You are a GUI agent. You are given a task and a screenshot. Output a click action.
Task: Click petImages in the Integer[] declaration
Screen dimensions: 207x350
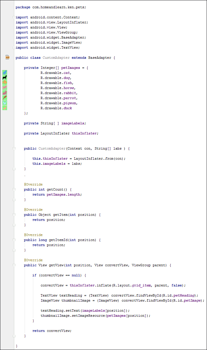(71, 68)
